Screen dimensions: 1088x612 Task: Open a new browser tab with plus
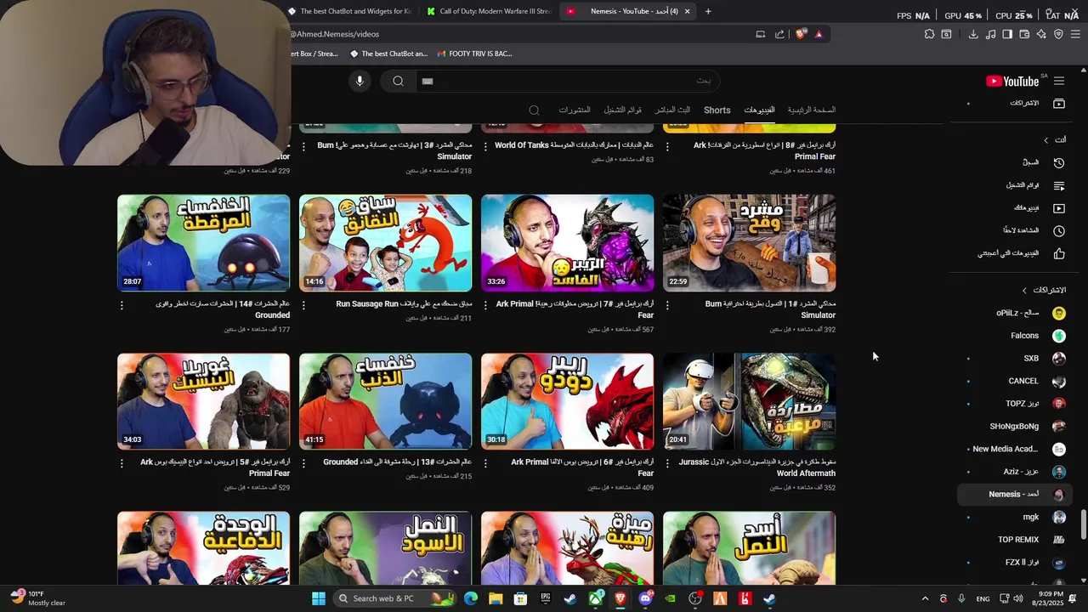708,11
